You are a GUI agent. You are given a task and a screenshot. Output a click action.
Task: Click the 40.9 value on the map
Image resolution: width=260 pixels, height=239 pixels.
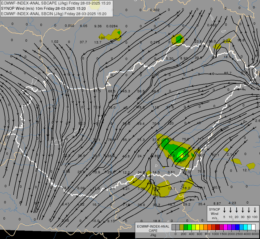216,187
